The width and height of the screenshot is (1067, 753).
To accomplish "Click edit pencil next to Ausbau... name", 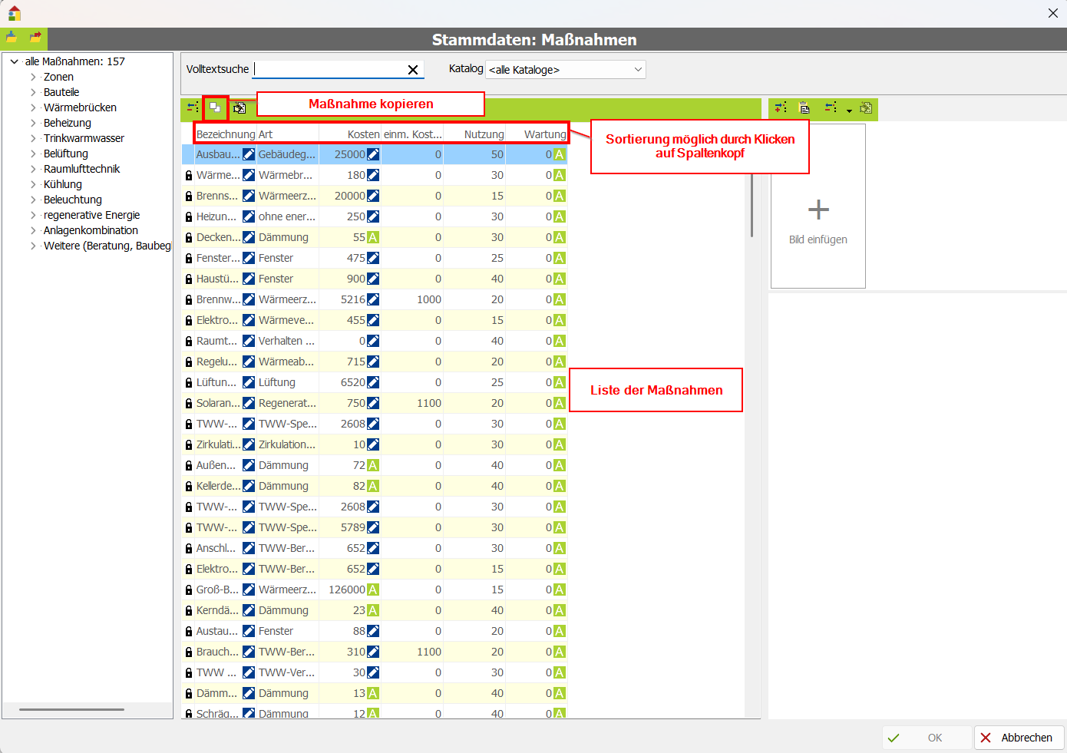I will tap(249, 154).
